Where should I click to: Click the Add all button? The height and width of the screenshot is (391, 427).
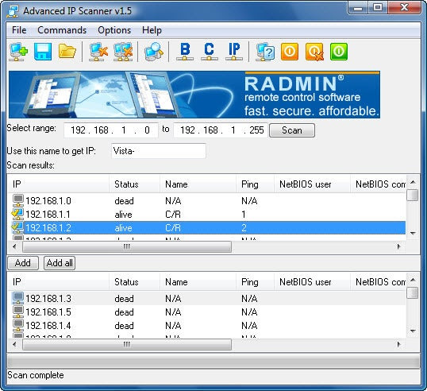[60, 263]
